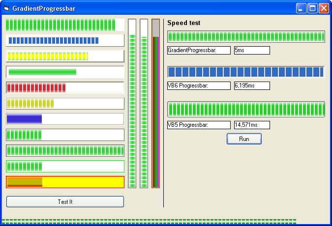This screenshot has width=332, height=226.
Task: Click the smooth green gradient progress bar
Action: click(65, 72)
